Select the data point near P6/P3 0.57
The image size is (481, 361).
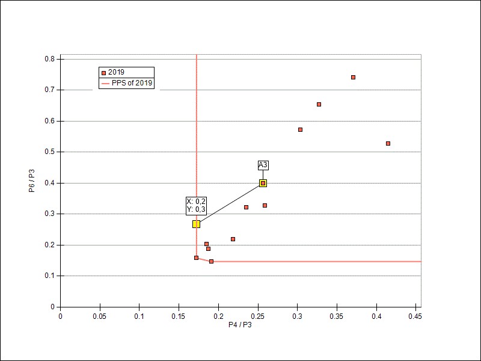point(300,129)
